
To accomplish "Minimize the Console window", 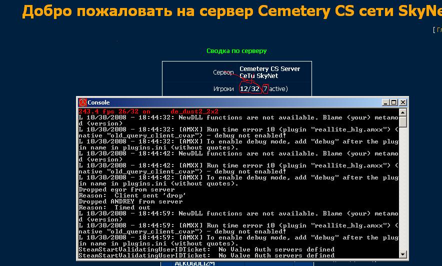I will coord(385,102).
